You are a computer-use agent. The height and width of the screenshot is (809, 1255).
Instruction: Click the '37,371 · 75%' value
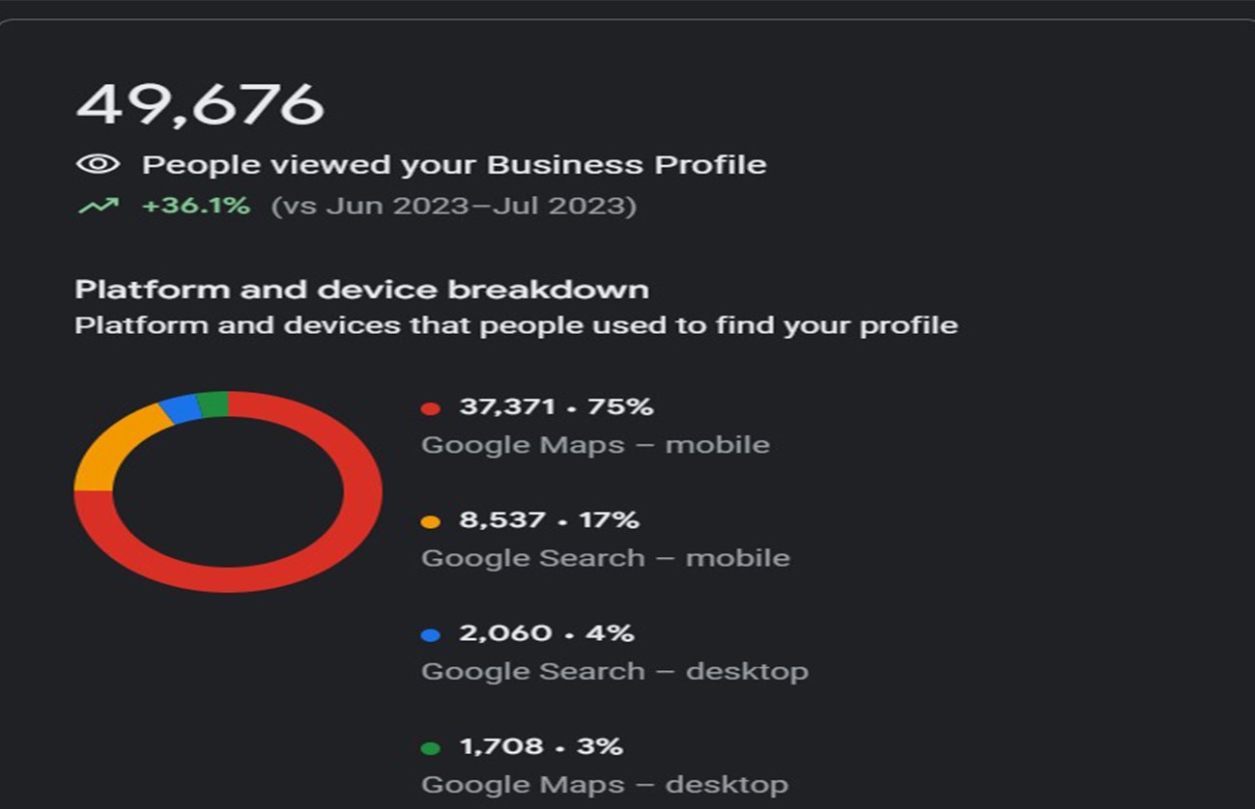point(556,407)
